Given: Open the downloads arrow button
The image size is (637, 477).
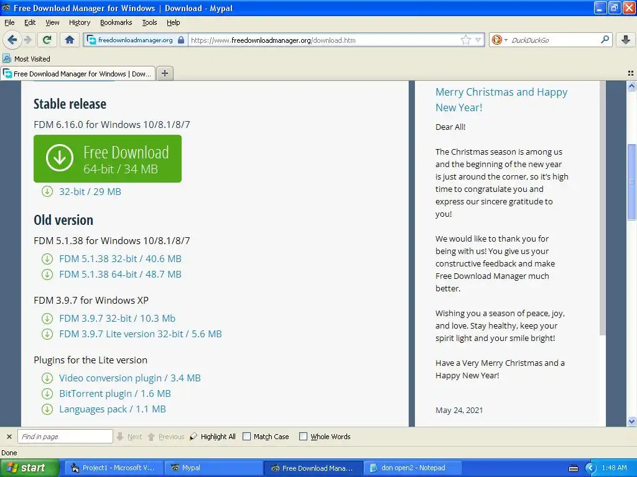Looking at the screenshot, I should [626, 40].
